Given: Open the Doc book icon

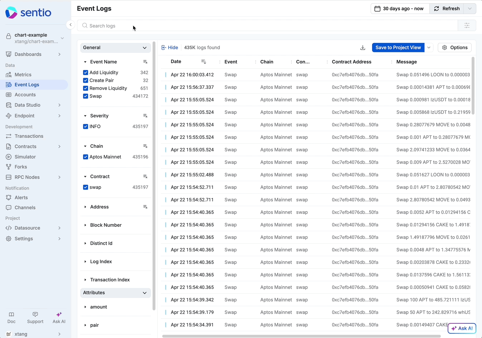Looking at the screenshot, I should 11,318.
